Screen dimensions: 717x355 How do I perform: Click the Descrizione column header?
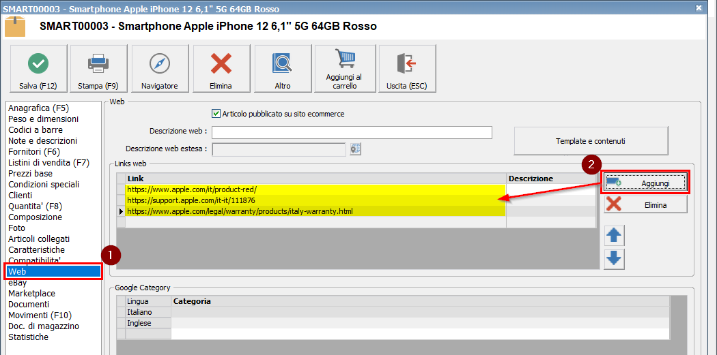(x=551, y=179)
